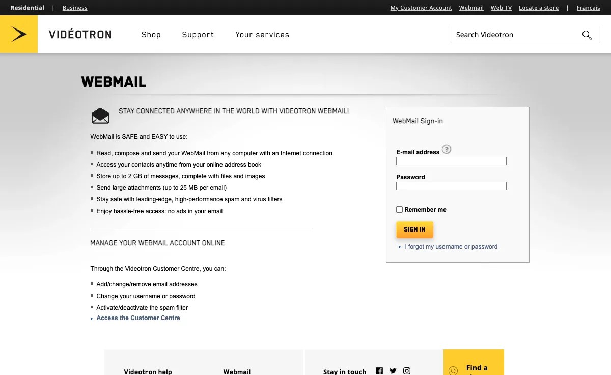Screen dimensions: 611x375
Task: Enable the Remember me option
Action: click(x=400, y=209)
